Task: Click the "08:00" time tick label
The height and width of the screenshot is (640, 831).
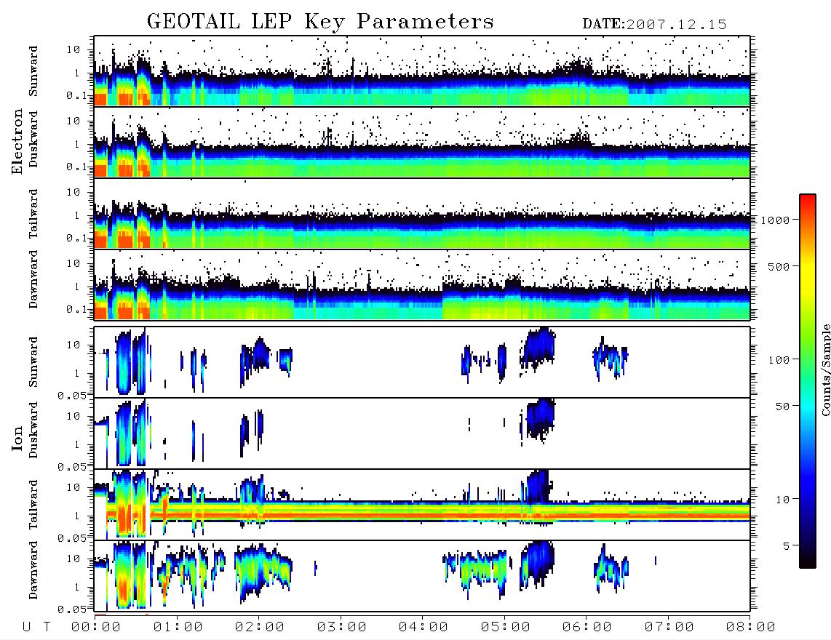Action: tap(751, 627)
